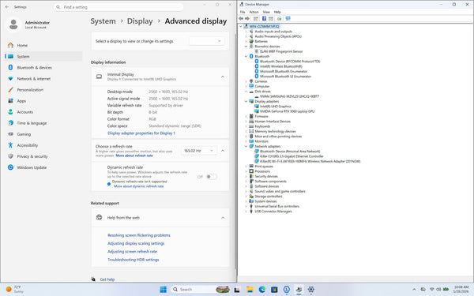474x296 pixels.
Task: Open Microsoft Edge from the taskbar
Action: [x=262, y=290]
